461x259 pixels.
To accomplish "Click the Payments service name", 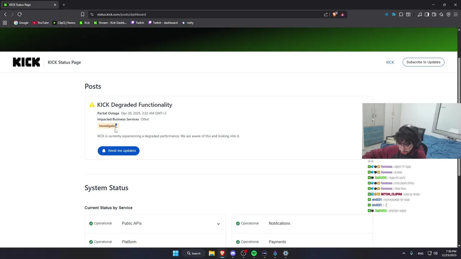I will [x=277, y=242].
